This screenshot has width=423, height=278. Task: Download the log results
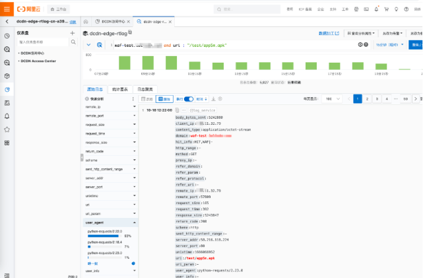click(213, 98)
